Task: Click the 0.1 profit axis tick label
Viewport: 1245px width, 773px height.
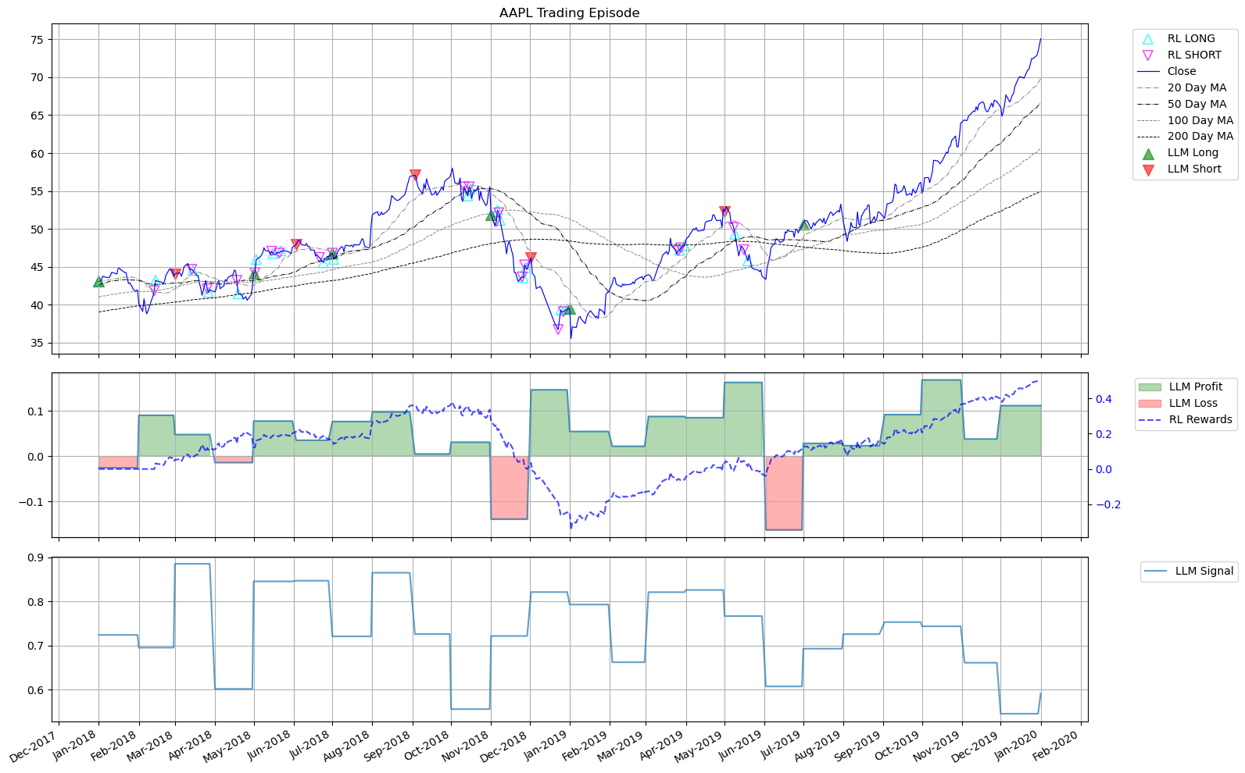Action: 38,411
